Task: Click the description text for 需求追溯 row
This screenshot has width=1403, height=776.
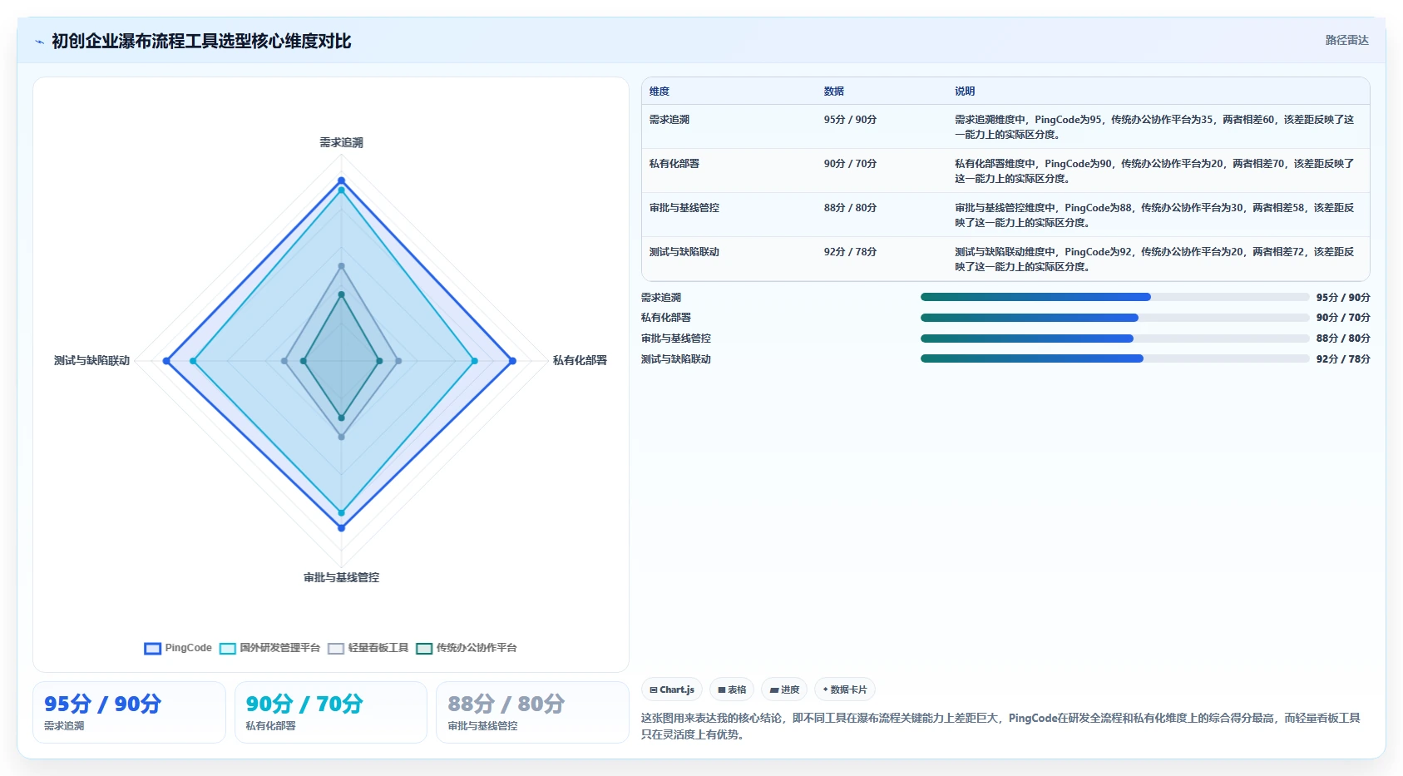Action: [x=1154, y=127]
